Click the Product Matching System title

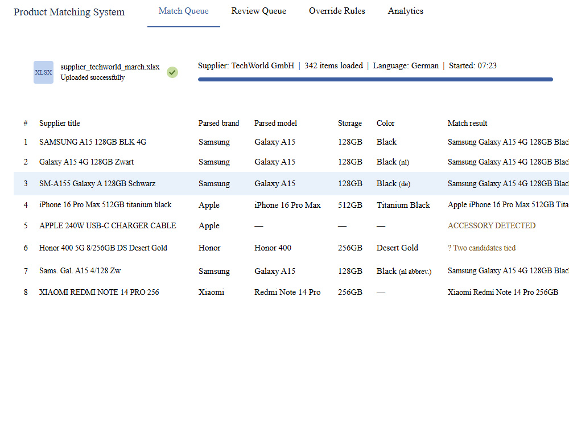tap(69, 12)
